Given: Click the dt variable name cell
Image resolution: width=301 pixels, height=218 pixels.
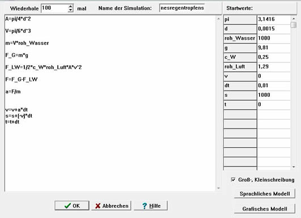Looking at the screenshot, I should 240,86.
